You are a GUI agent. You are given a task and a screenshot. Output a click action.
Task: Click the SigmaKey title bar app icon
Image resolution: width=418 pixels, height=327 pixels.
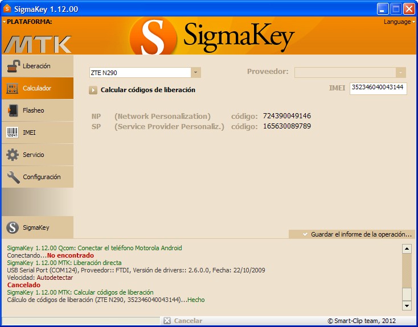click(7, 9)
